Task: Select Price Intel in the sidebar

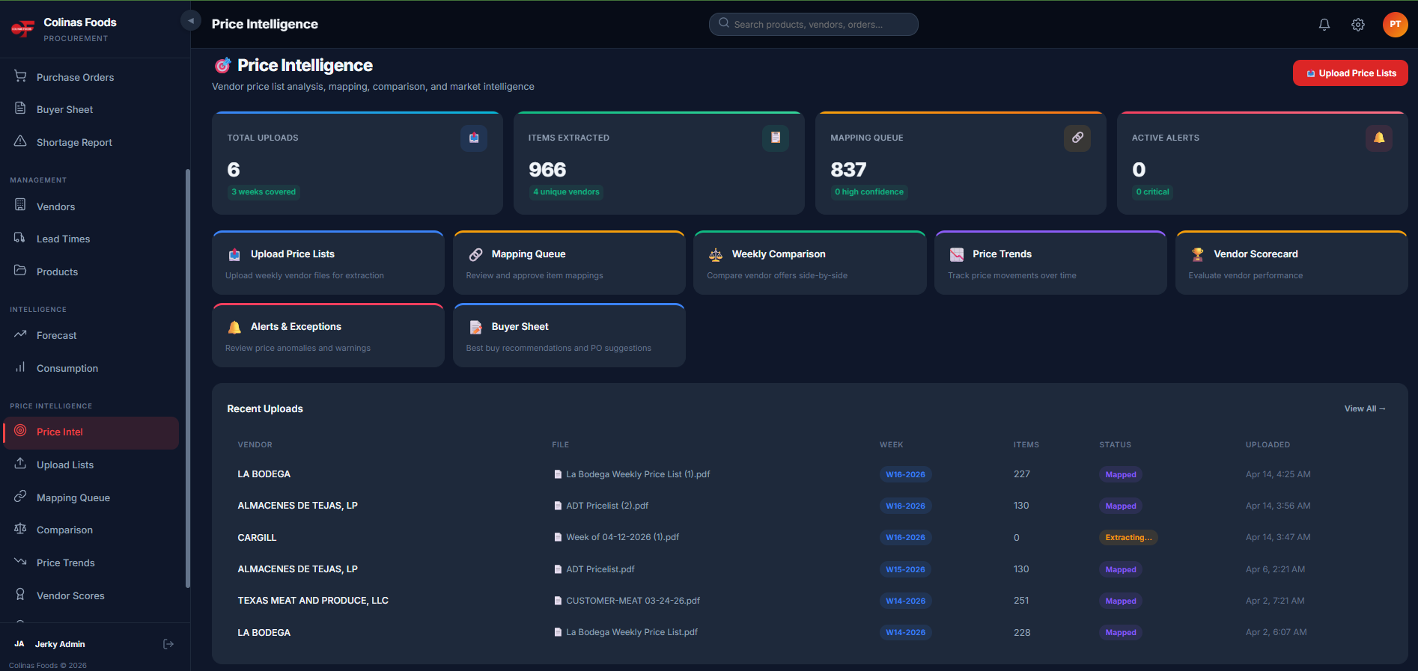Action: (91, 432)
